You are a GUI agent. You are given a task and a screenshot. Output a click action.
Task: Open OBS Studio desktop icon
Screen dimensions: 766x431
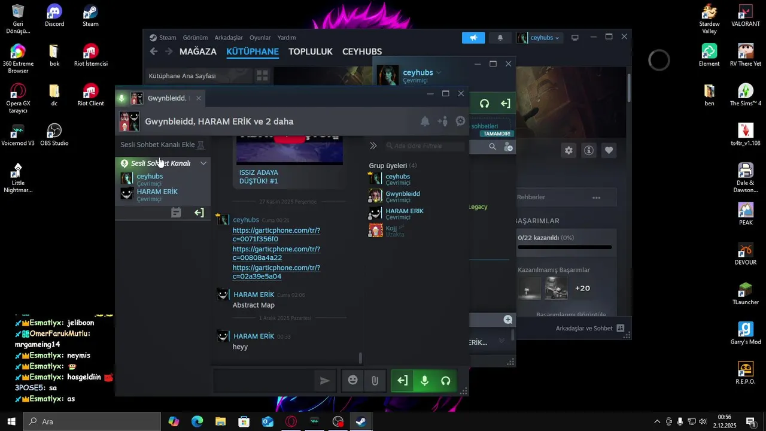click(54, 135)
